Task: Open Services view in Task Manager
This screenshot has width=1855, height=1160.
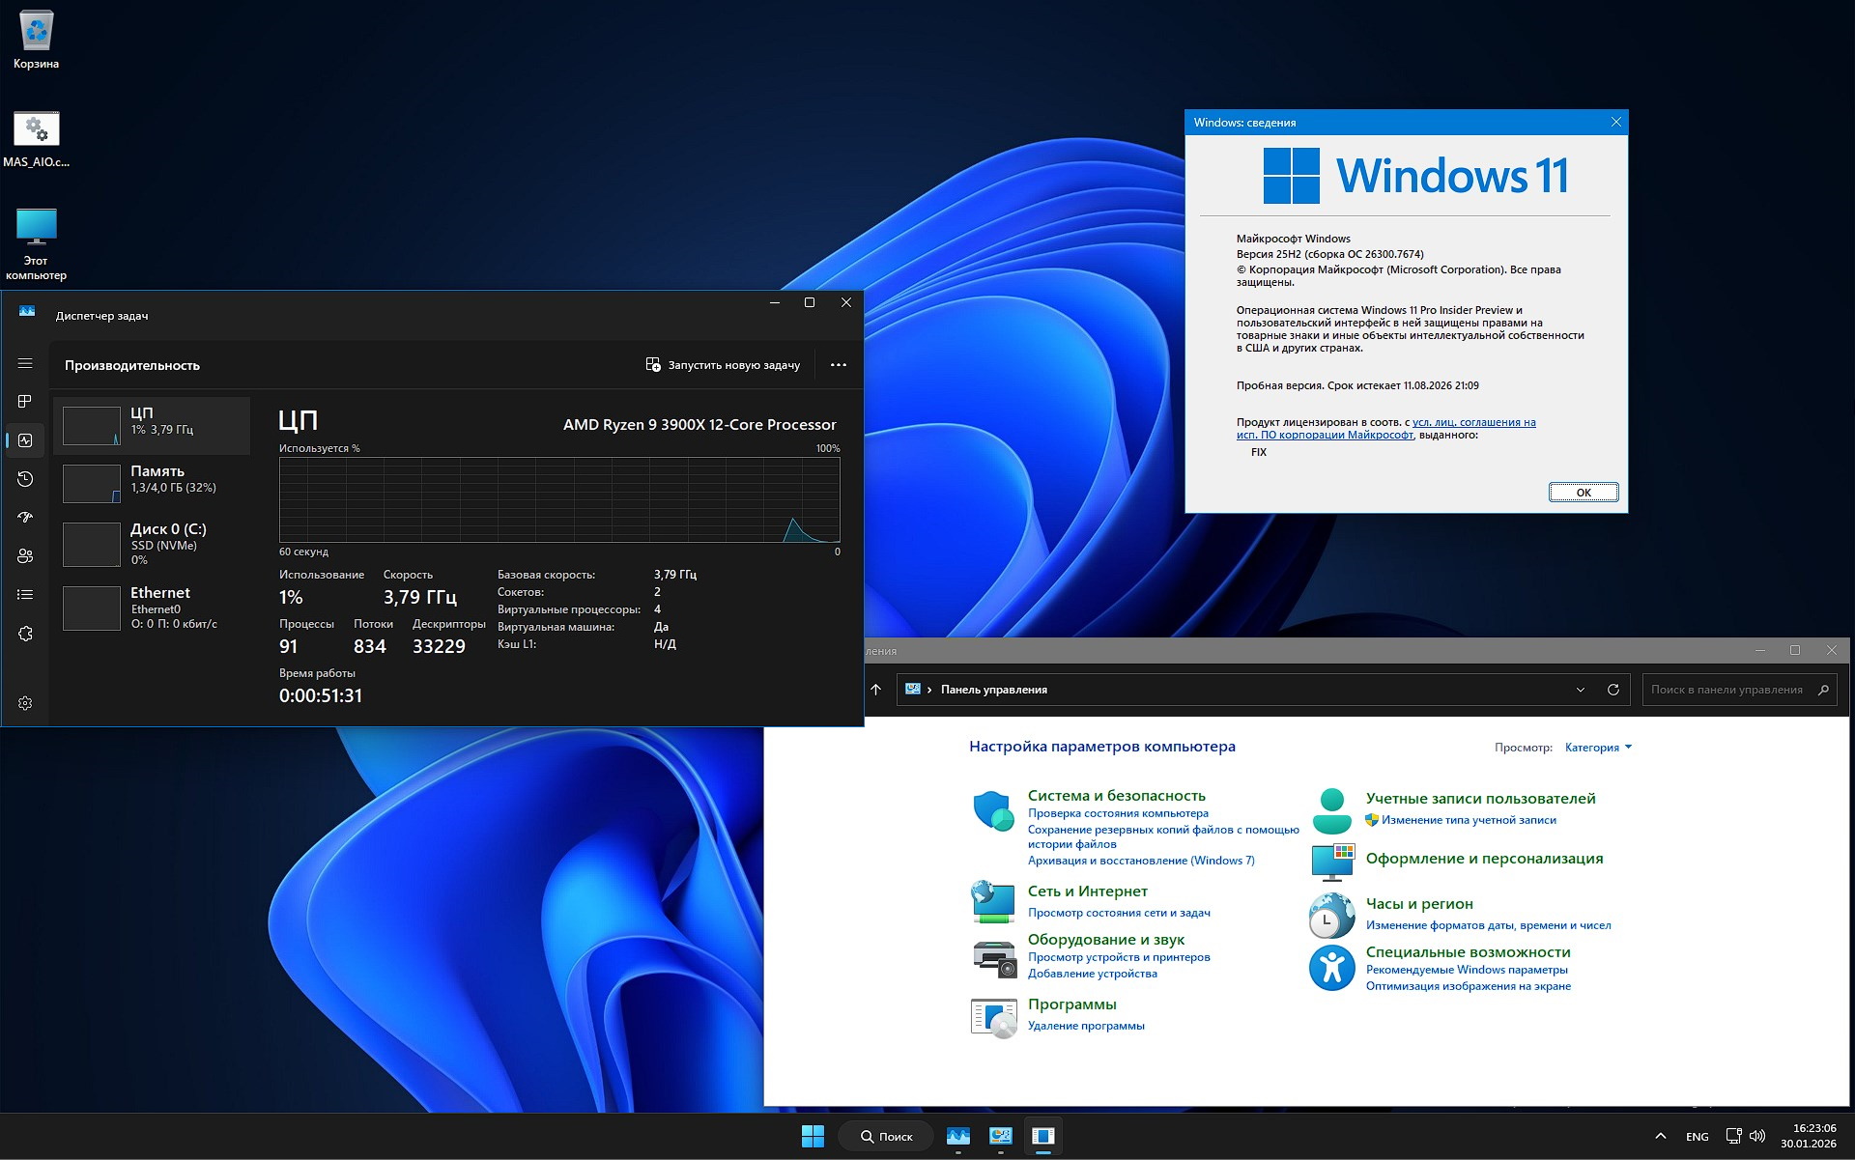Action: [x=25, y=634]
